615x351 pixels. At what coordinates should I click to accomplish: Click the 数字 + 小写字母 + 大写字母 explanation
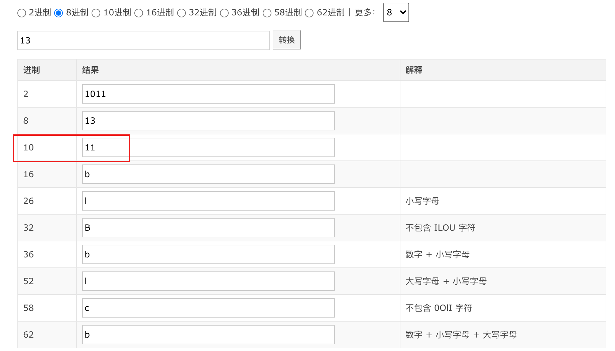tap(461, 335)
